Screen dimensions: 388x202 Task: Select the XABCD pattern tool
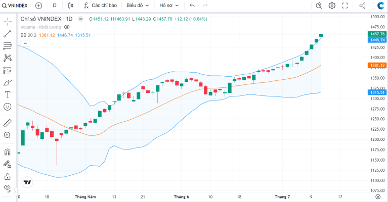coord(8,58)
